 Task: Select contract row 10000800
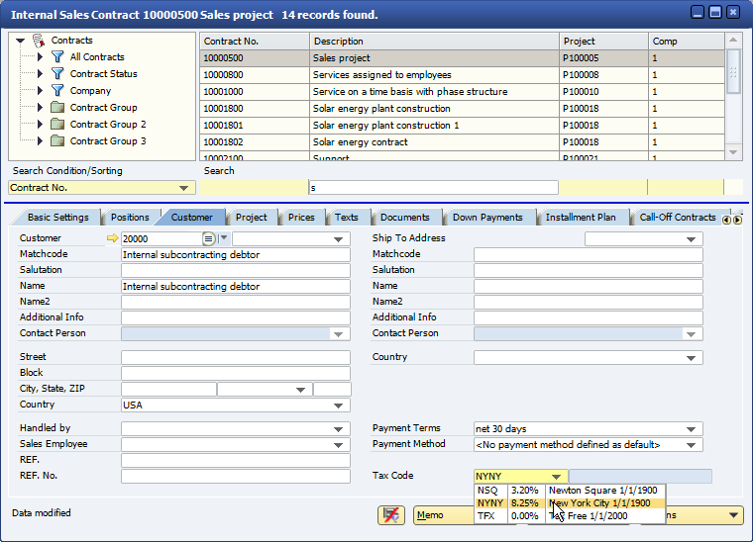coord(462,75)
